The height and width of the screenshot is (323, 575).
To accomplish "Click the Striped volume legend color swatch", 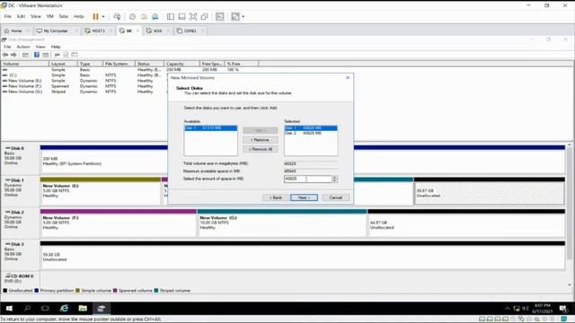I will point(156,291).
